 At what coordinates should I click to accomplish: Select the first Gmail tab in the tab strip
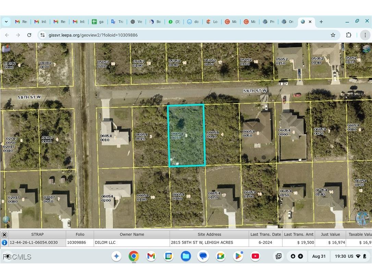21,22
